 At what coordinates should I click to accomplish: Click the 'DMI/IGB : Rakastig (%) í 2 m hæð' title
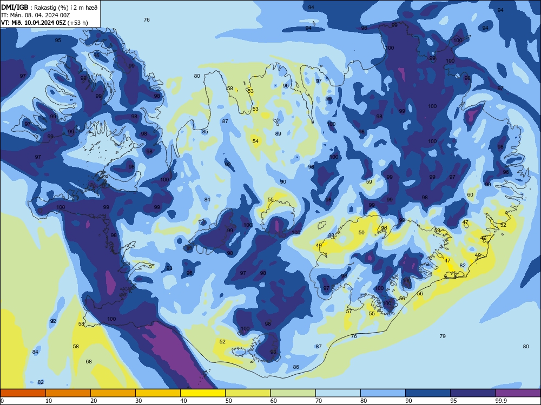(x=49, y=7)
